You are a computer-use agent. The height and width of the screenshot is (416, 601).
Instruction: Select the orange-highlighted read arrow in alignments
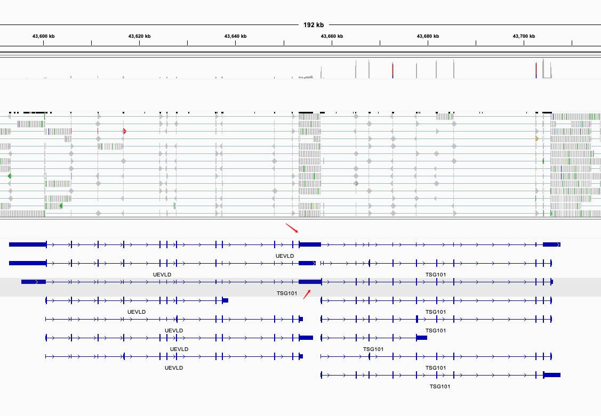click(536, 138)
